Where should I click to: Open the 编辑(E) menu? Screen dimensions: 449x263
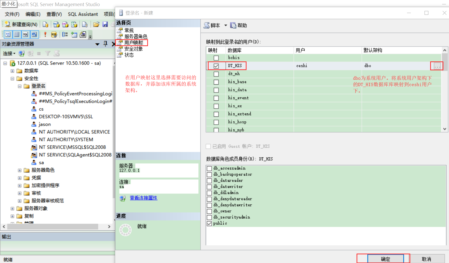tap(33, 14)
